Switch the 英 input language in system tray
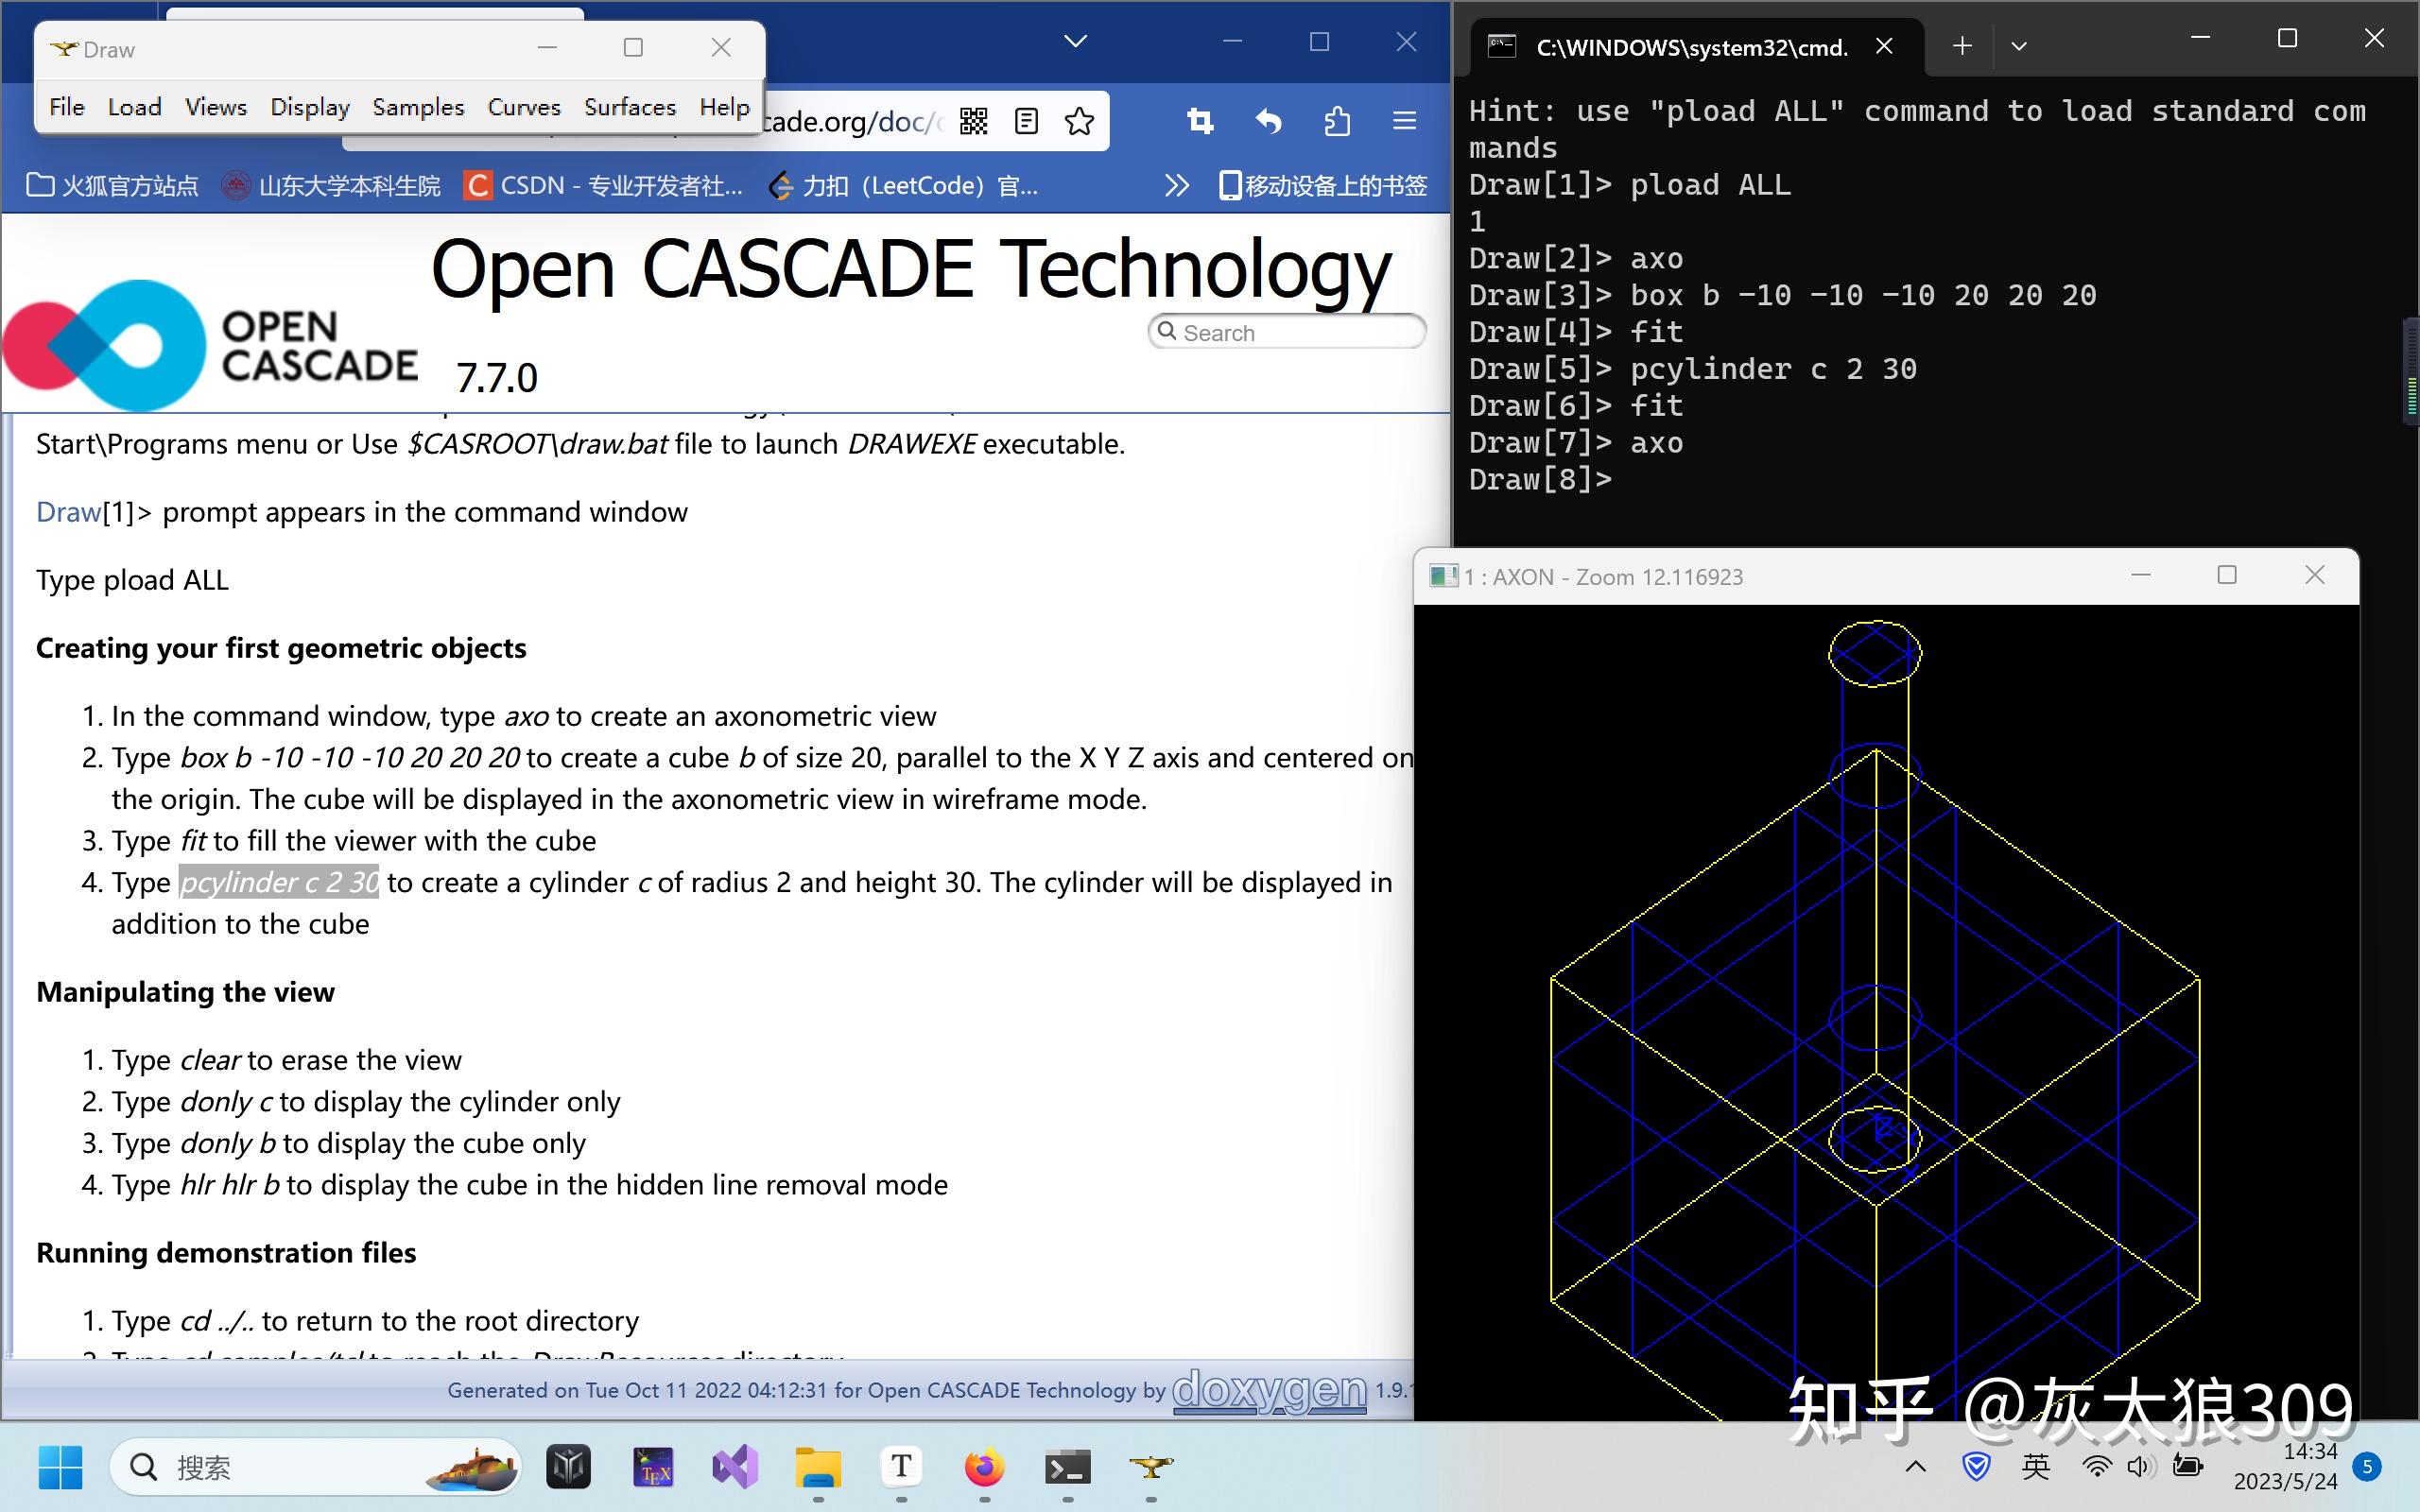Screen dimensions: 2420x1512 [2035, 1467]
